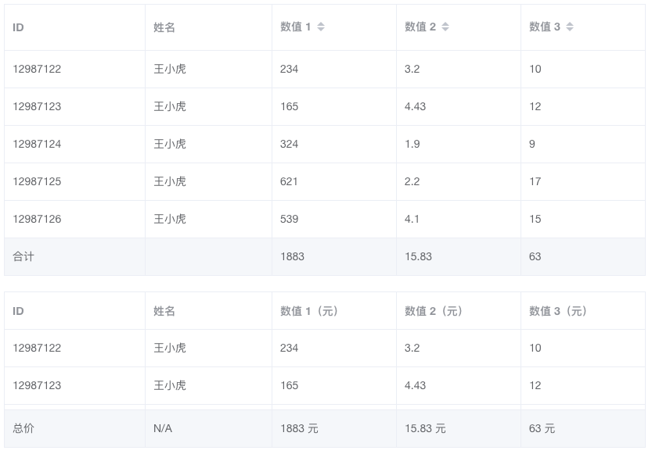The height and width of the screenshot is (454, 652).
Task: Click the 数值 1（元）column header
Action: [309, 311]
